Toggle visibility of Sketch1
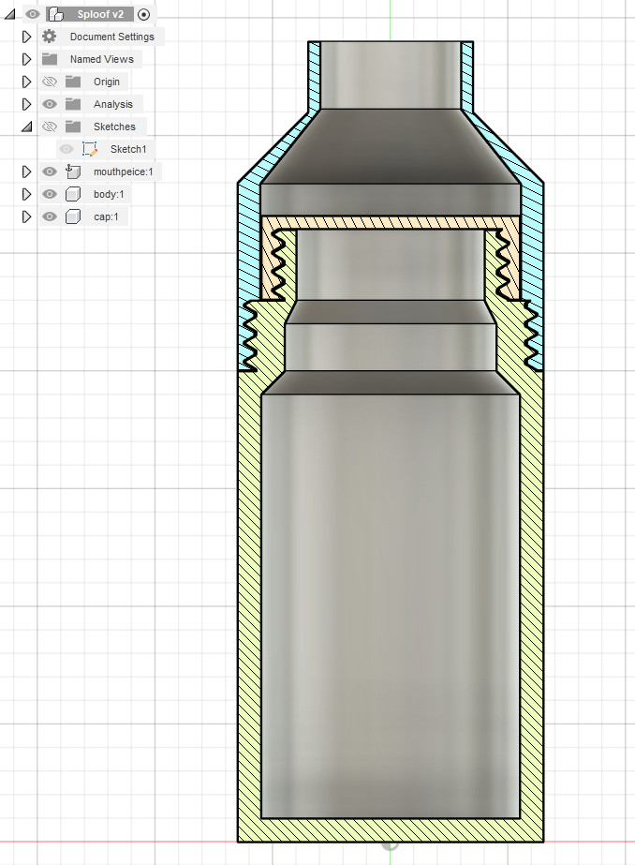 pos(66,149)
